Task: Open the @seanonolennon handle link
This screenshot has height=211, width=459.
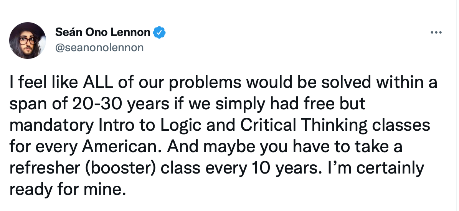Action: point(99,47)
